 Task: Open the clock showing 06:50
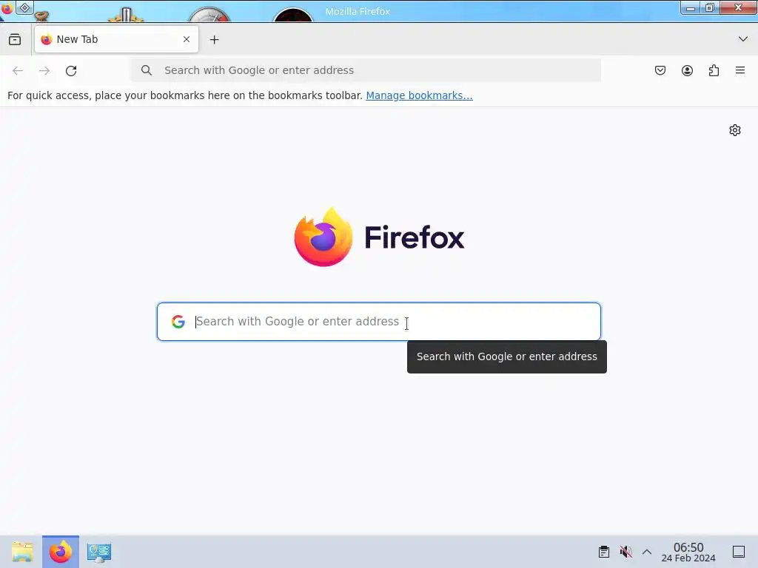pyautogui.click(x=688, y=552)
